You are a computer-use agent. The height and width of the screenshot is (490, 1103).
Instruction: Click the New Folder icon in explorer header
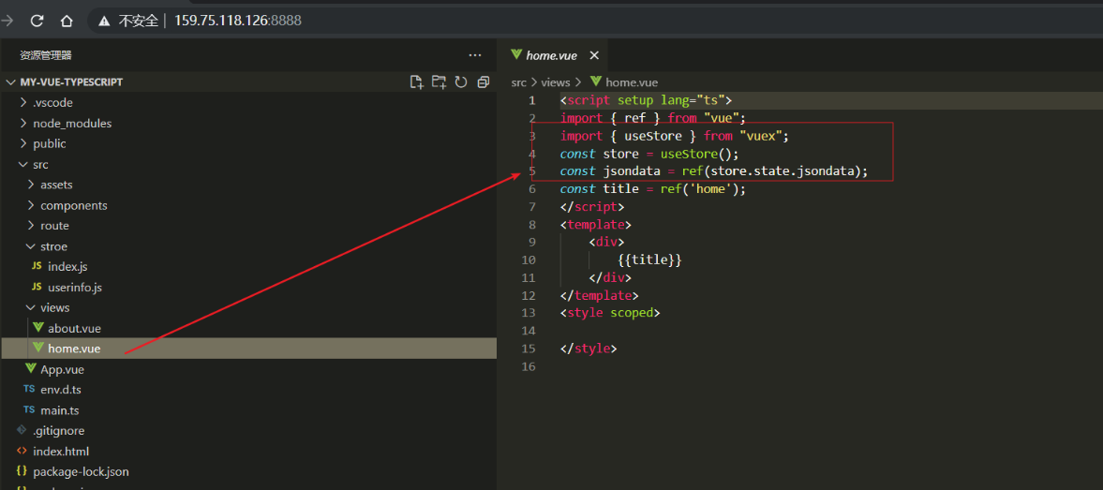439,82
